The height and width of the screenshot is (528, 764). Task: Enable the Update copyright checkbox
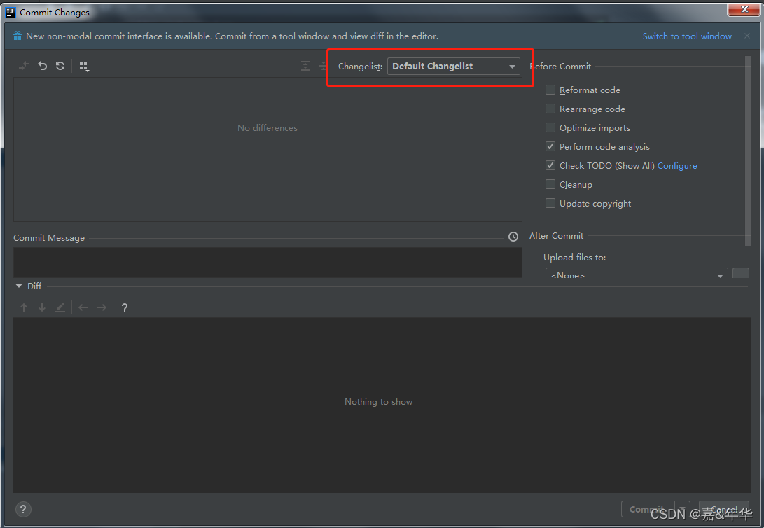click(x=550, y=203)
